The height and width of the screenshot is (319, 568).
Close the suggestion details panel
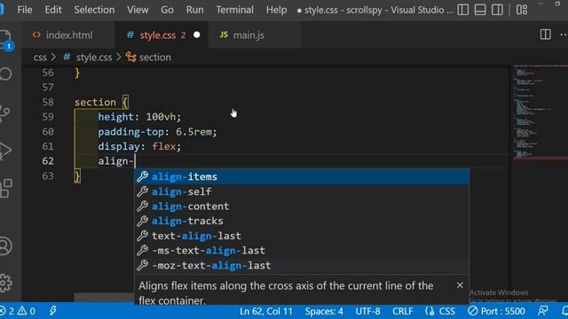(x=460, y=285)
